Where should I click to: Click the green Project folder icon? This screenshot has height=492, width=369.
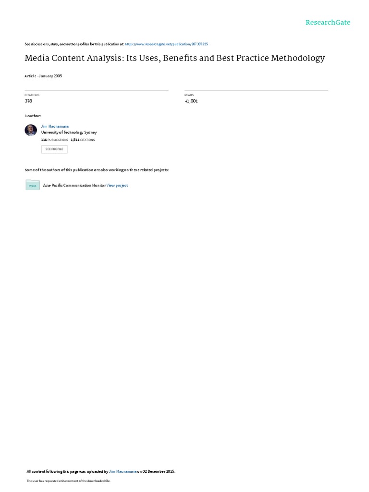click(x=33, y=185)
